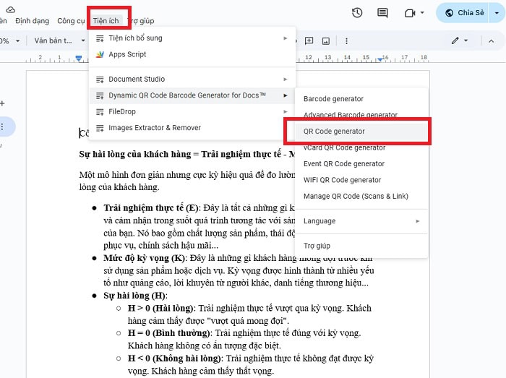Open the Tiện ích menu
506x378 pixels.
click(106, 21)
